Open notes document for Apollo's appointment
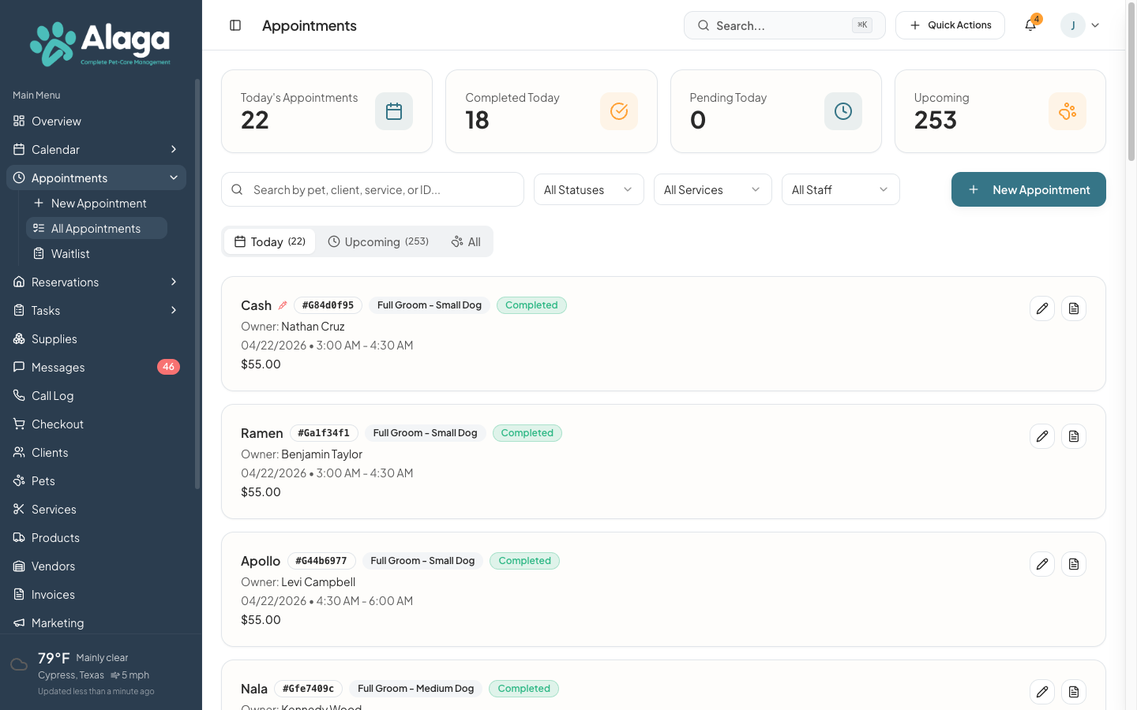 tap(1074, 564)
